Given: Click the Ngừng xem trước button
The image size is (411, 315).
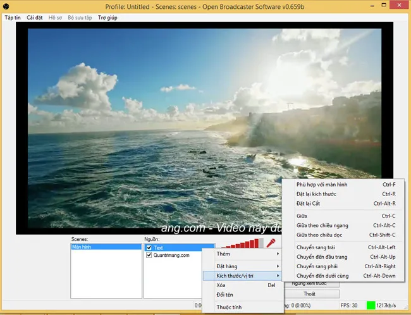Looking at the screenshot, I should [x=309, y=284].
